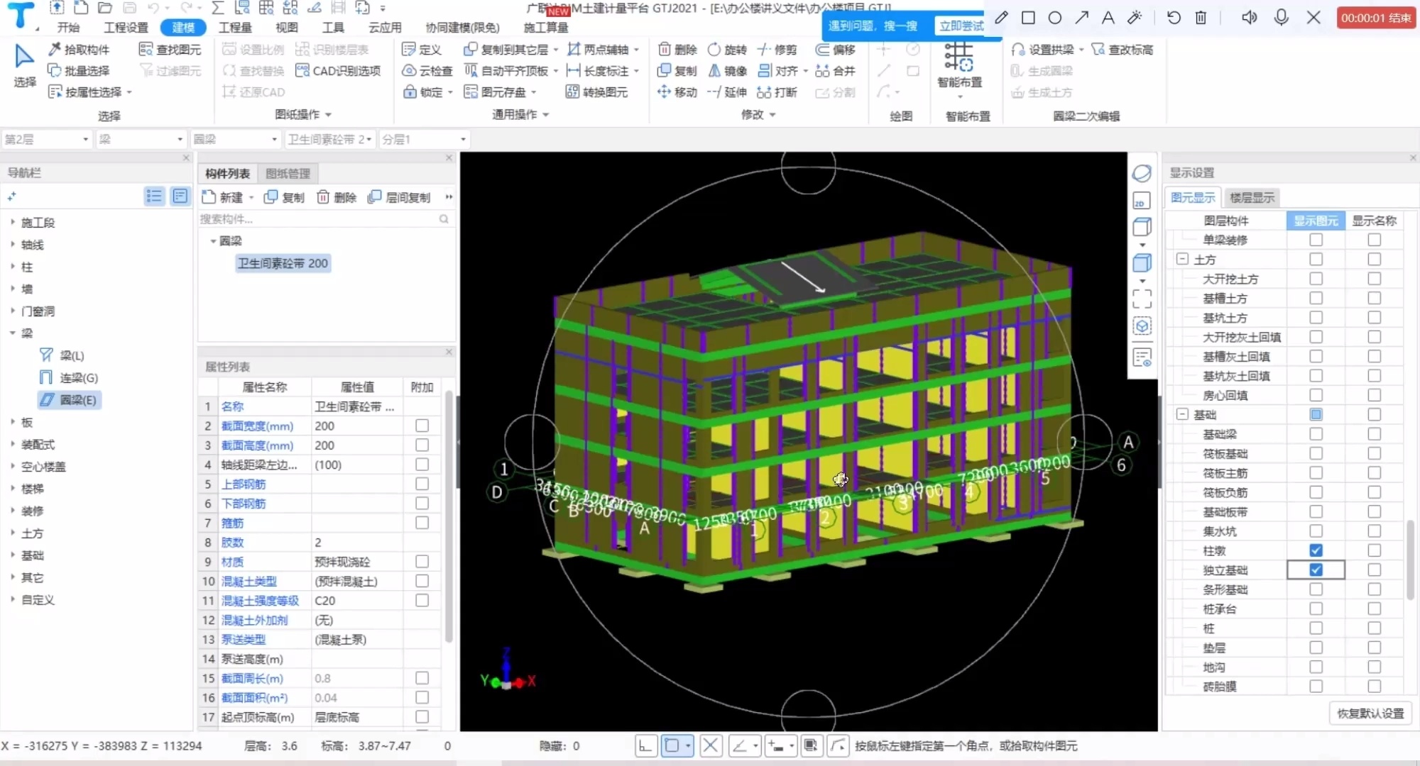
Task: Run 云检查 cloud check tool
Action: 427,70
